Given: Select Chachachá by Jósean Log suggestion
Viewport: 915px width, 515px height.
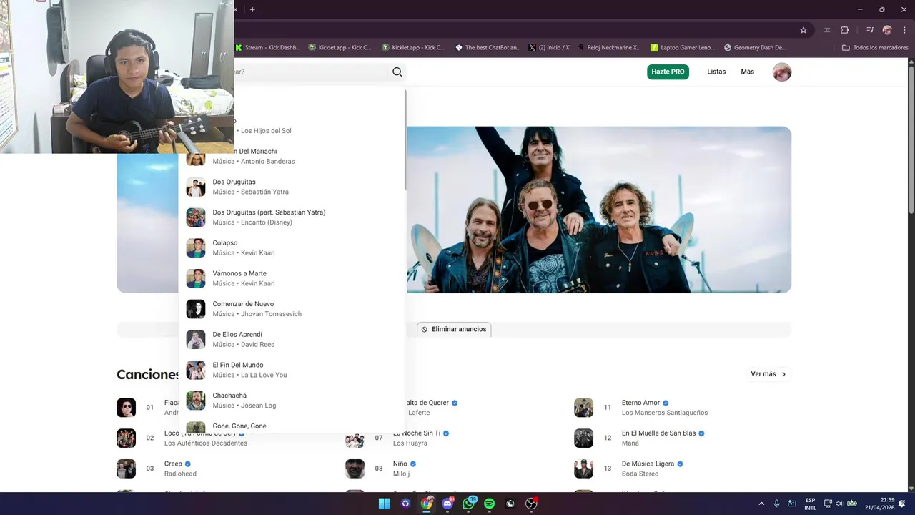Looking at the screenshot, I should [x=292, y=401].
